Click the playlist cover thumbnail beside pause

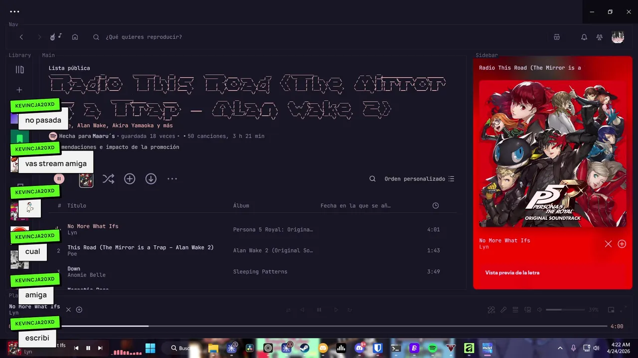pyautogui.click(x=86, y=179)
